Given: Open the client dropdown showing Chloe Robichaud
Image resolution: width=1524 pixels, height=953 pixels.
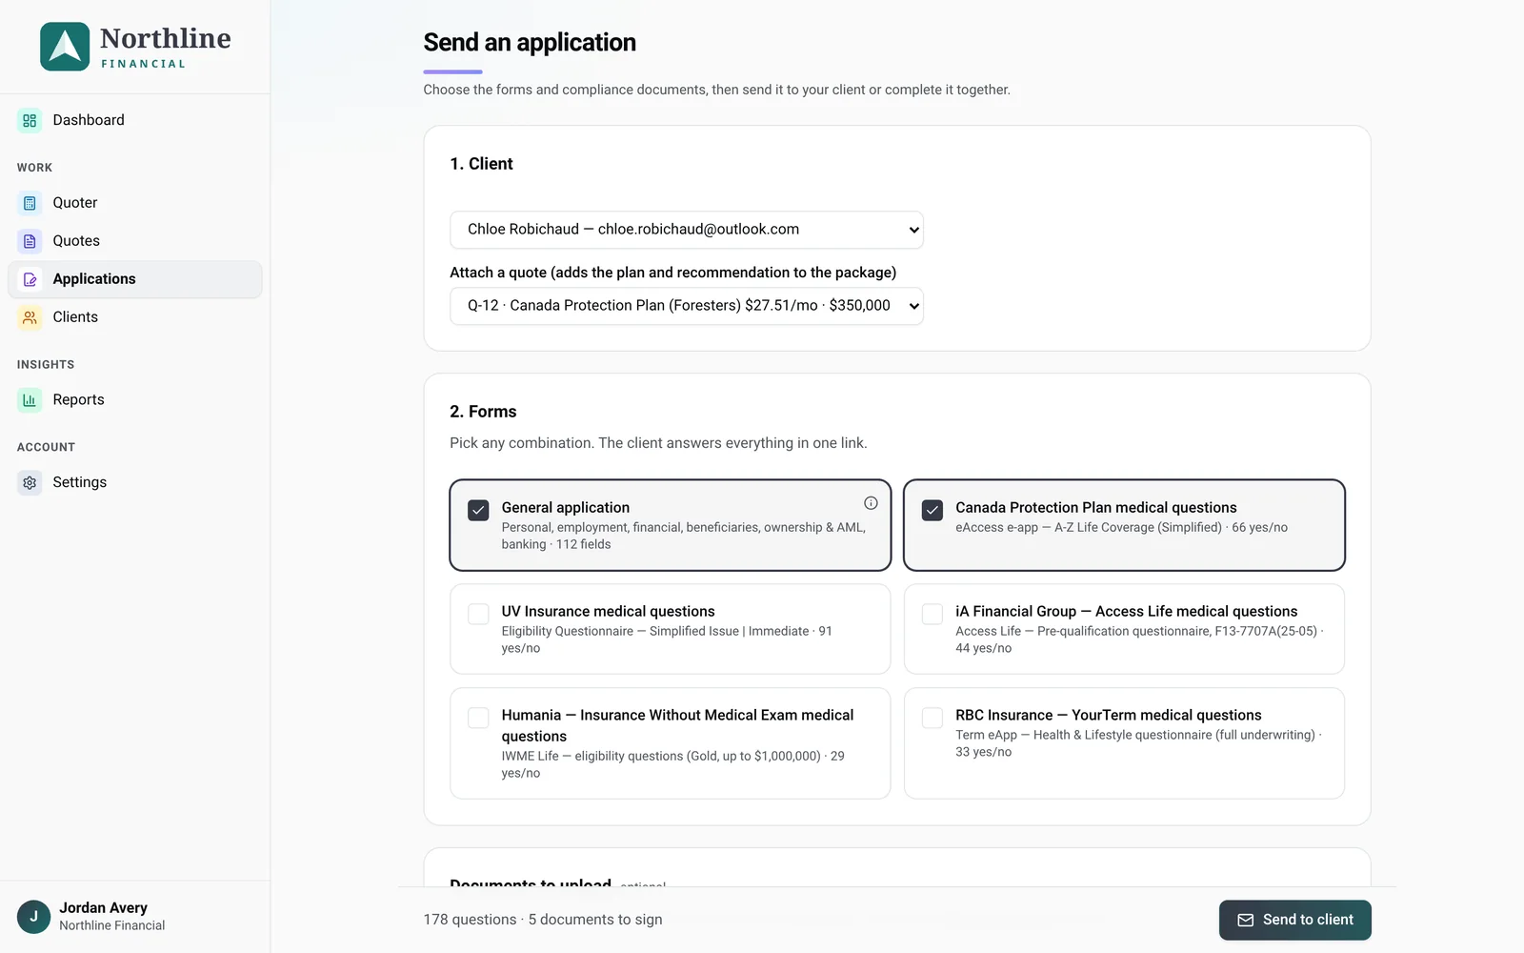Looking at the screenshot, I should tap(687, 230).
